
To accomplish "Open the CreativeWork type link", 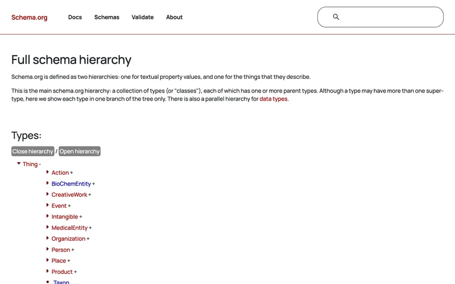I will [69, 195].
